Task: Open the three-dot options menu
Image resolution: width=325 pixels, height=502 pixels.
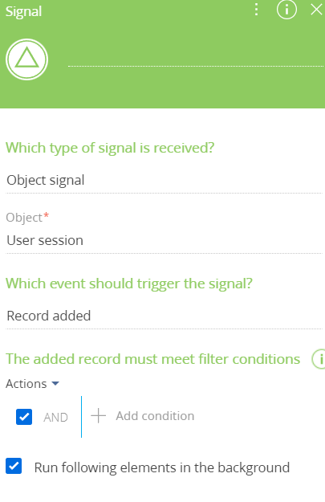Action: [x=256, y=10]
